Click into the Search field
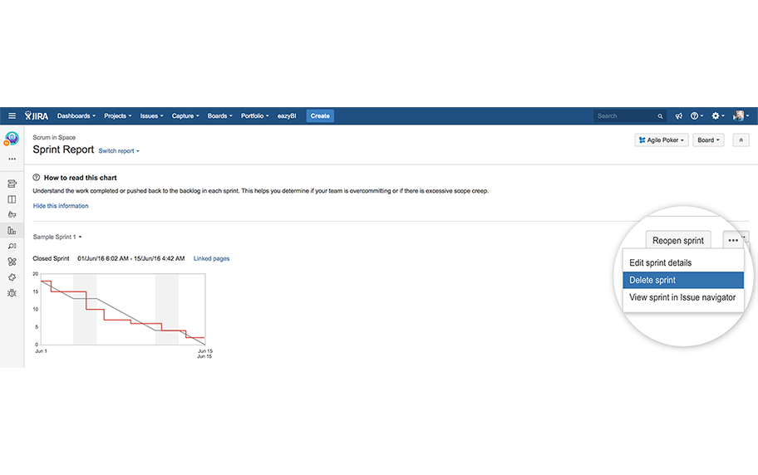758x475 pixels. tap(625, 116)
